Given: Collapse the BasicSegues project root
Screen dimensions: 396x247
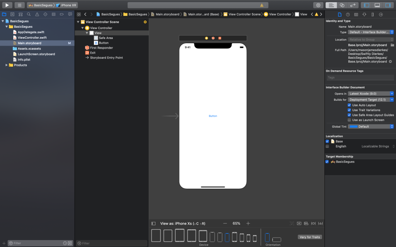Looking at the screenshot, I should click(x=3, y=21).
